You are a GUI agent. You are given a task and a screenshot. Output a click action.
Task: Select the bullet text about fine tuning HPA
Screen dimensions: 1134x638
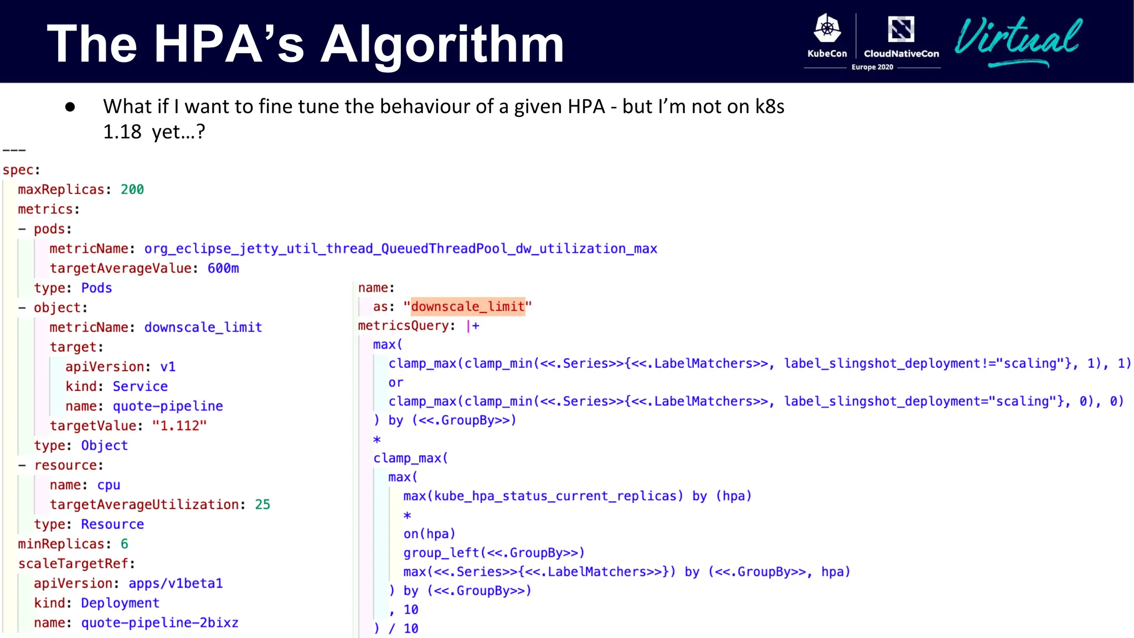click(444, 119)
